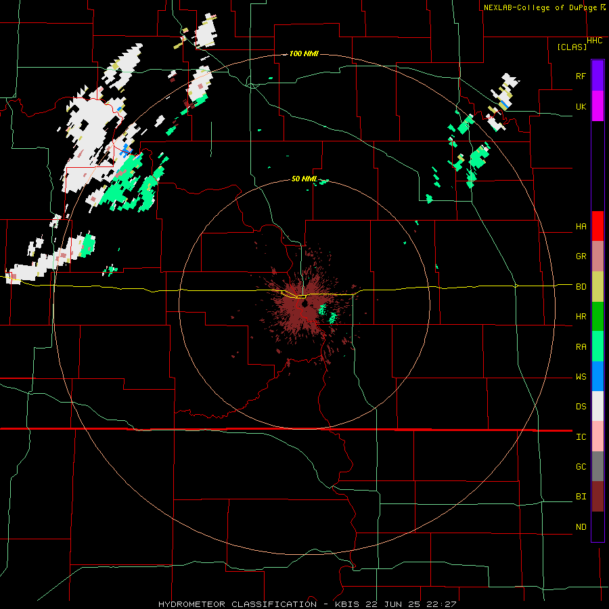Click the UK magenta legend swatch
The width and height of the screenshot is (609, 609).
click(597, 106)
